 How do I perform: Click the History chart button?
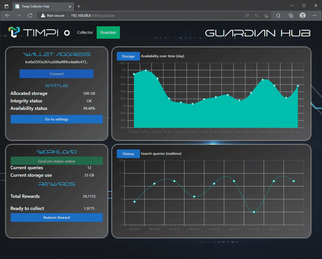(128, 154)
